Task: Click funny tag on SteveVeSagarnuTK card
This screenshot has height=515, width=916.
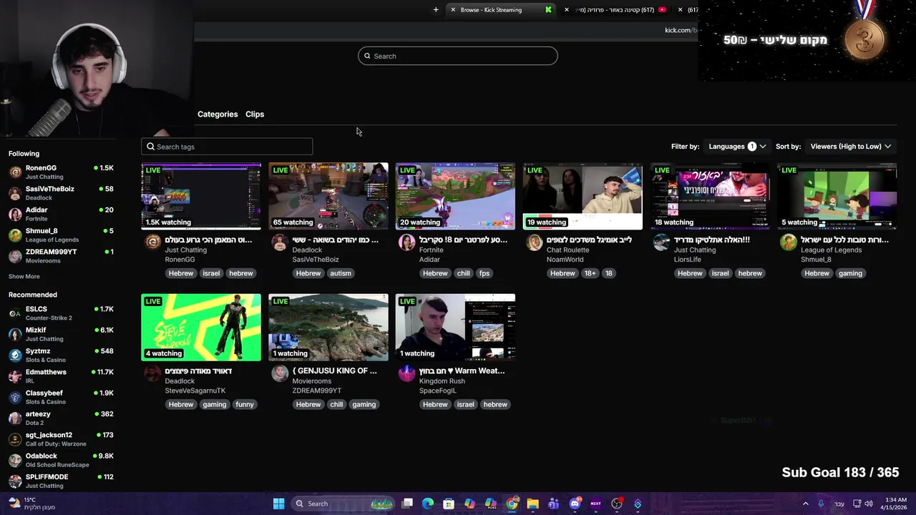Action: 245,404
